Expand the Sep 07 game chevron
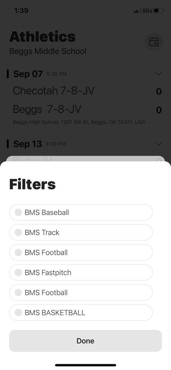The width and height of the screenshot is (171, 370). pos(159,74)
